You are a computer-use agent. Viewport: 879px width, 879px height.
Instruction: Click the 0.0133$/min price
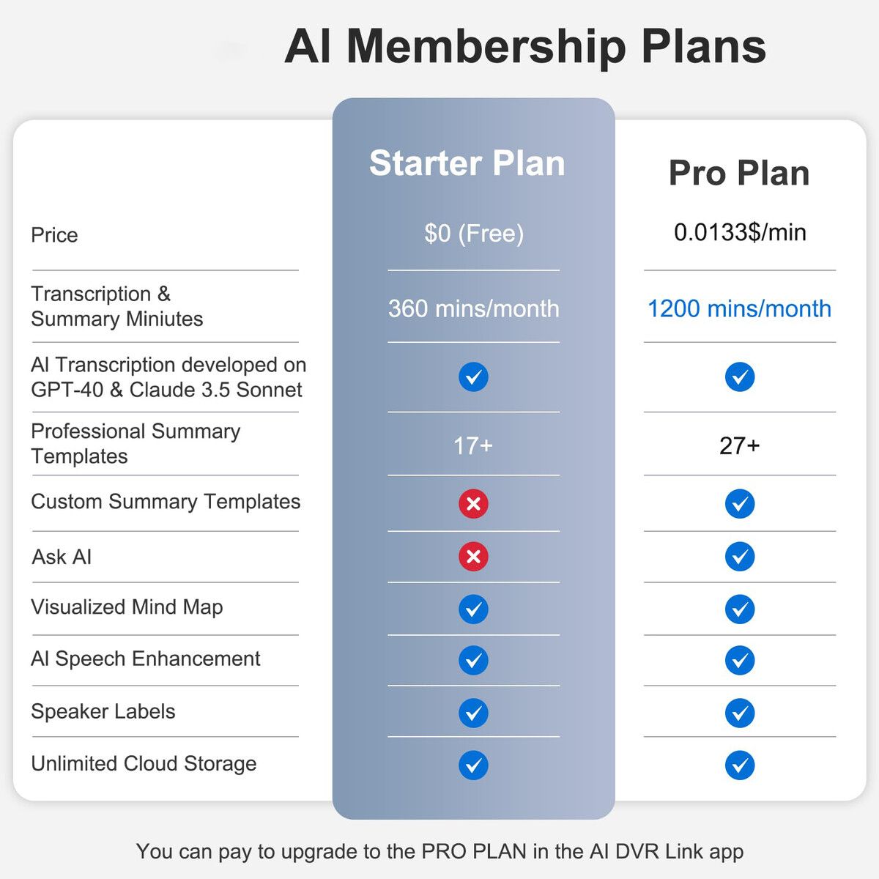740,232
